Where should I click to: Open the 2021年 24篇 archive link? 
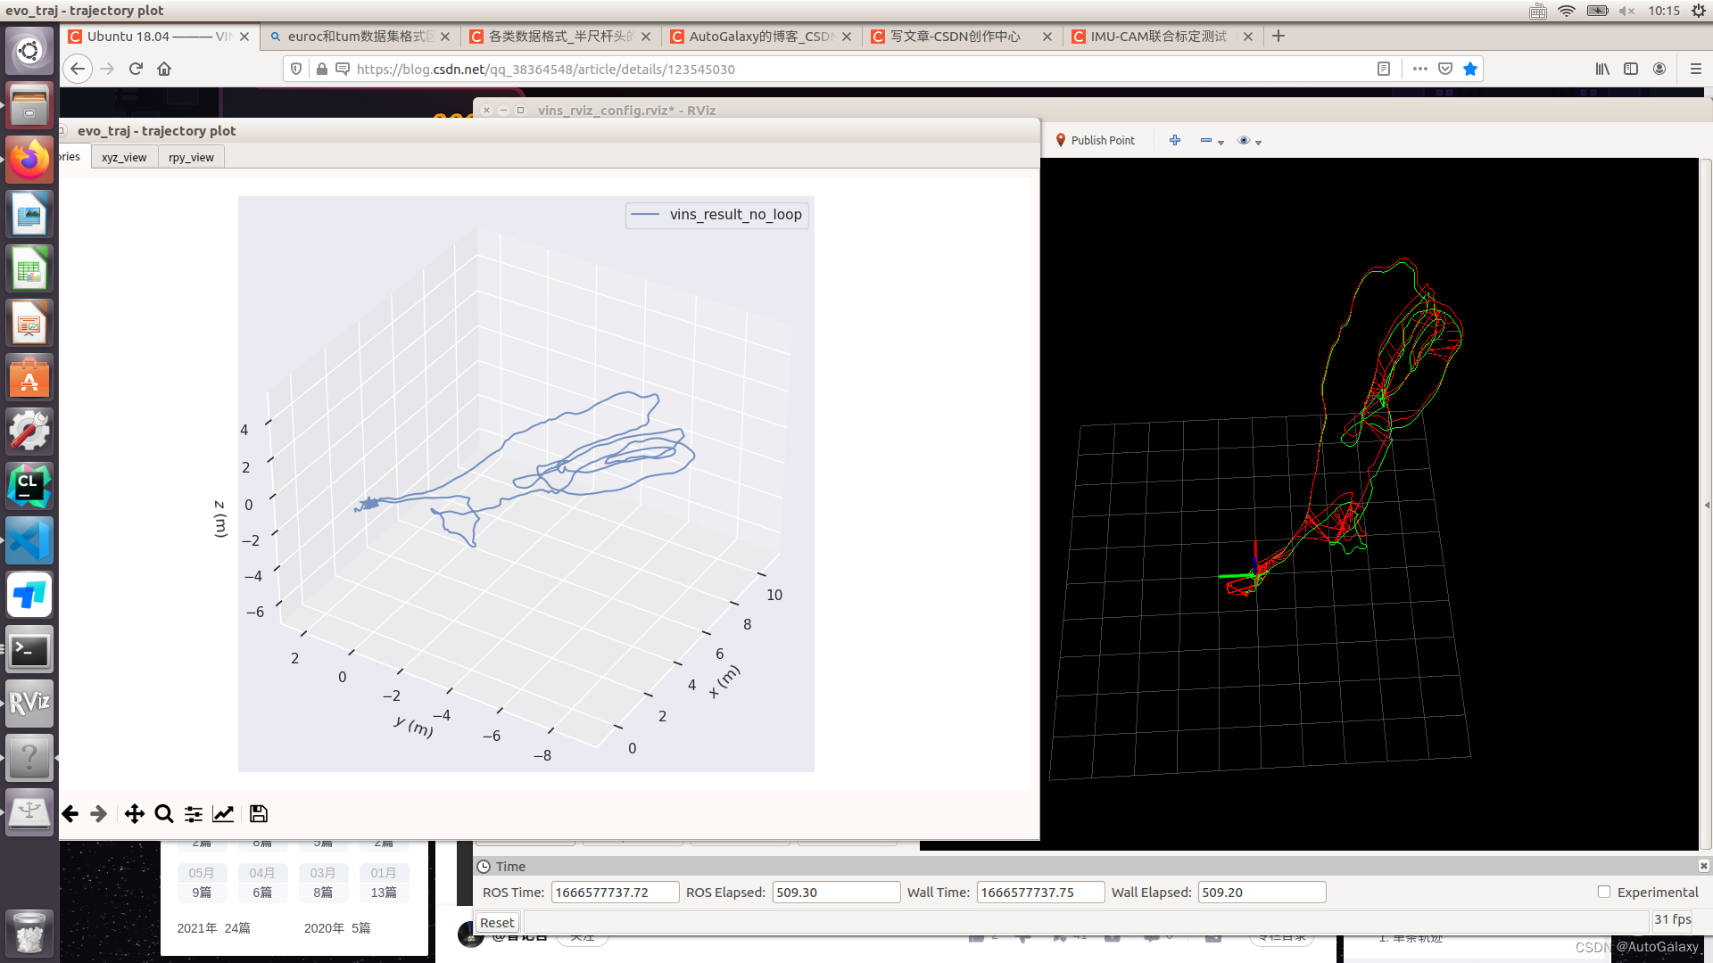(213, 928)
